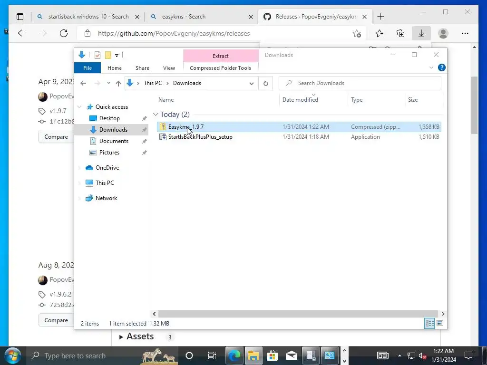487x365 pixels.
Task: Click the pin icon next to Desktop
Action: (x=144, y=118)
